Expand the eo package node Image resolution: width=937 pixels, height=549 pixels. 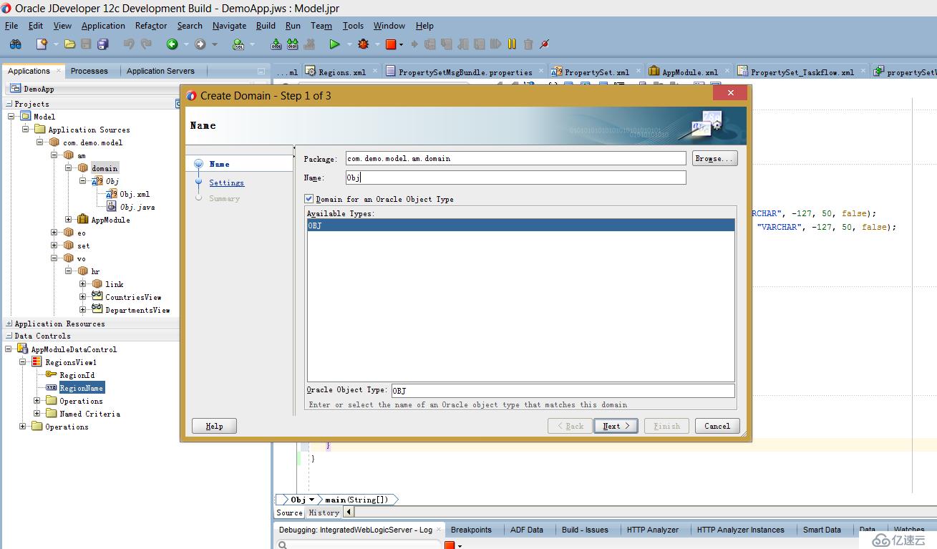coord(54,233)
